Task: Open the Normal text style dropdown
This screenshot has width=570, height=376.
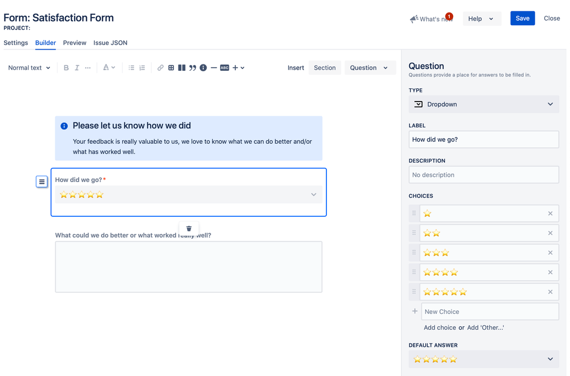Action: click(29, 67)
